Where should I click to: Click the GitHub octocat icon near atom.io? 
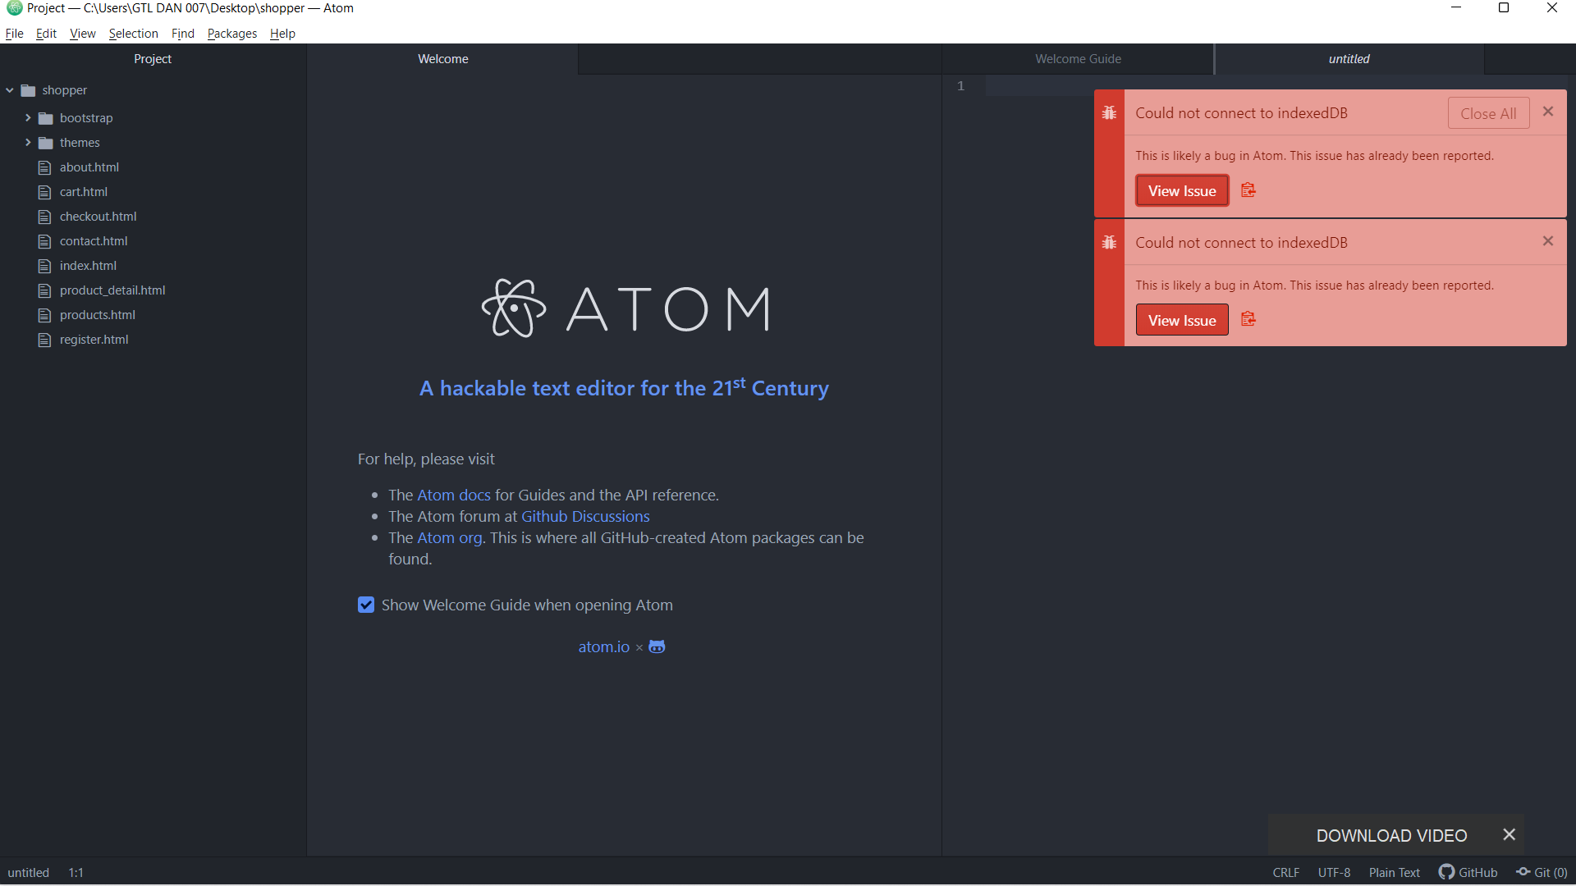tap(657, 646)
